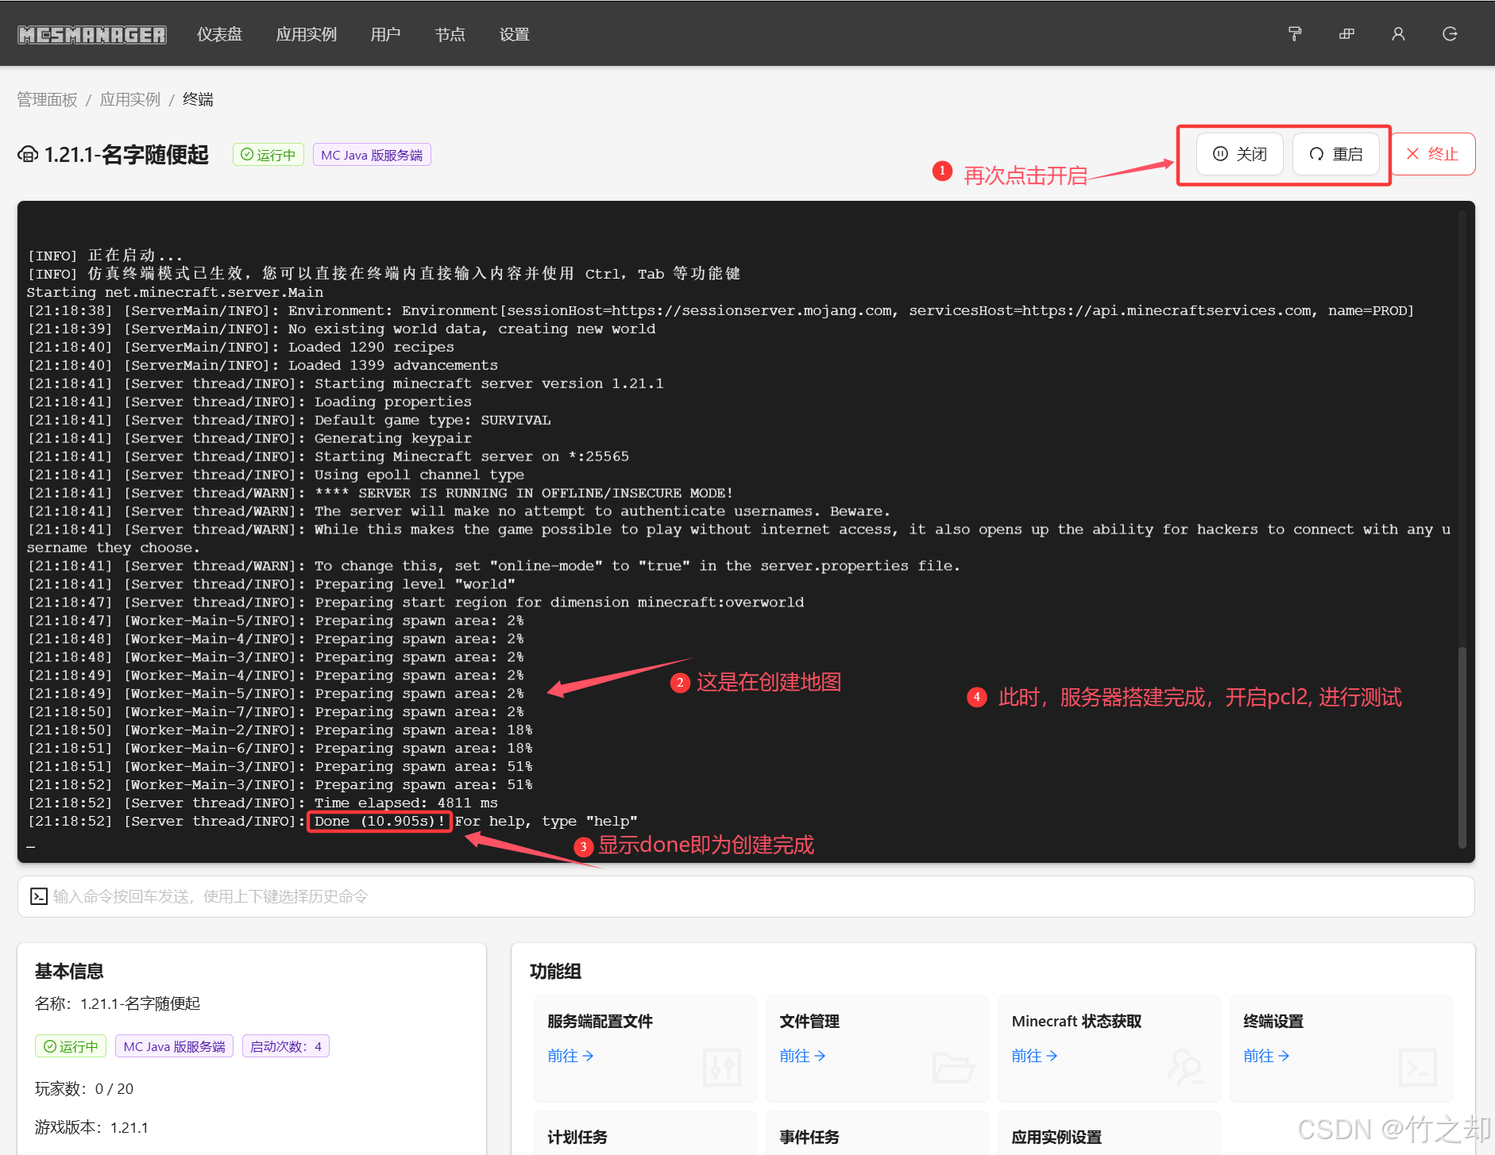Click the 终止 kill button
1495x1155 pixels.
(x=1432, y=154)
